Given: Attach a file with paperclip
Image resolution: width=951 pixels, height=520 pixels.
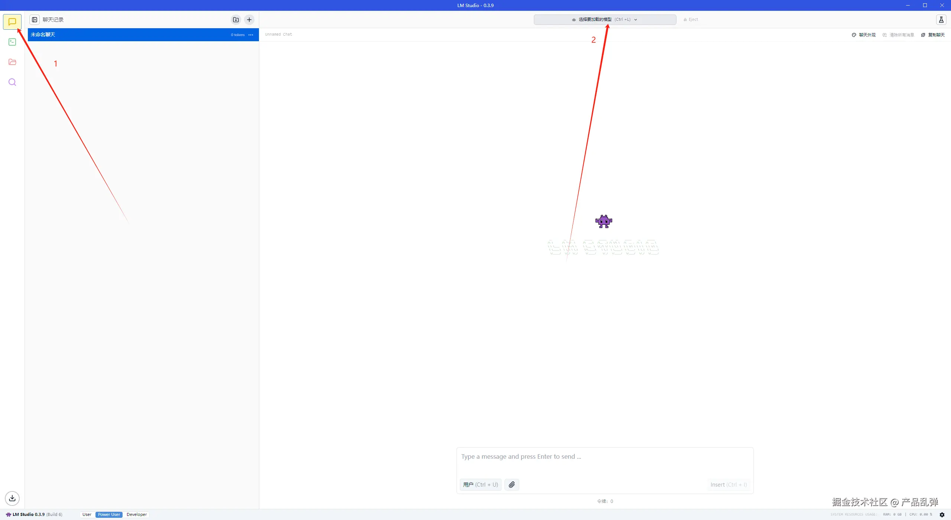Looking at the screenshot, I should 512,485.
